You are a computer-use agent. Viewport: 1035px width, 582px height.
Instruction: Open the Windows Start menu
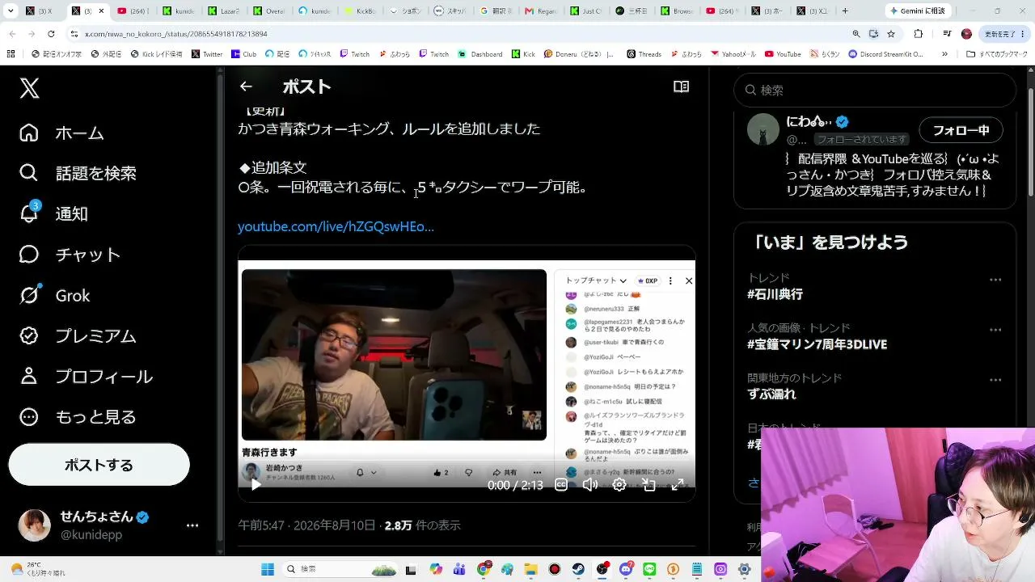(x=268, y=569)
